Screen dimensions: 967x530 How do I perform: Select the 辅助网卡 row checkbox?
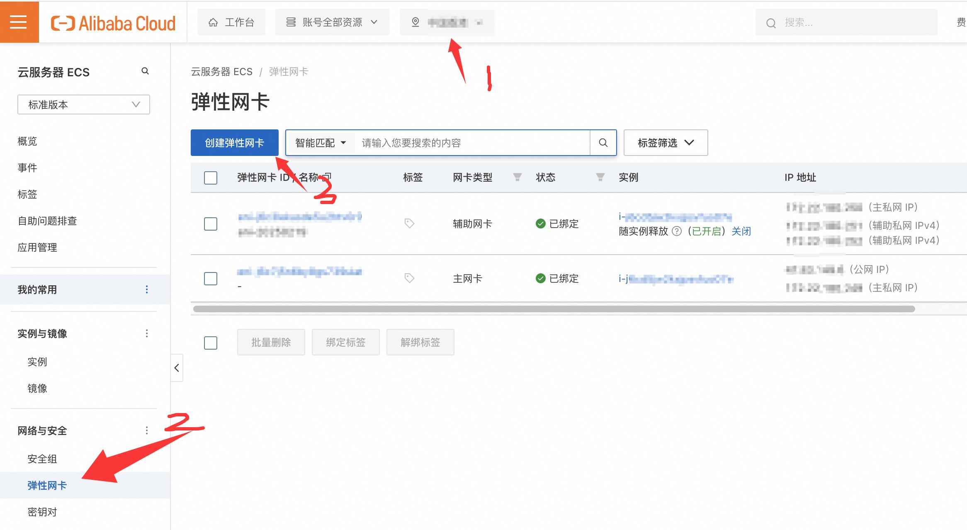click(x=211, y=224)
